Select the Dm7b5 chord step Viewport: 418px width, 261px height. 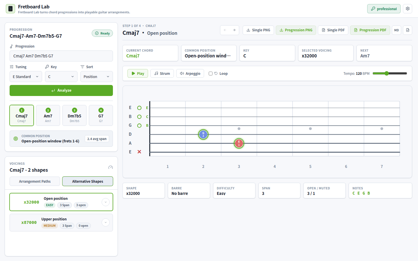74,115
